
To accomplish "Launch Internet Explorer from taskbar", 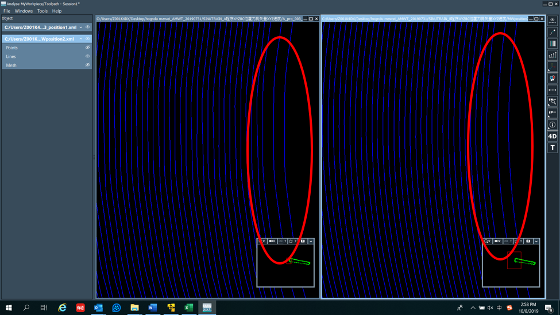I will pyautogui.click(x=62, y=308).
